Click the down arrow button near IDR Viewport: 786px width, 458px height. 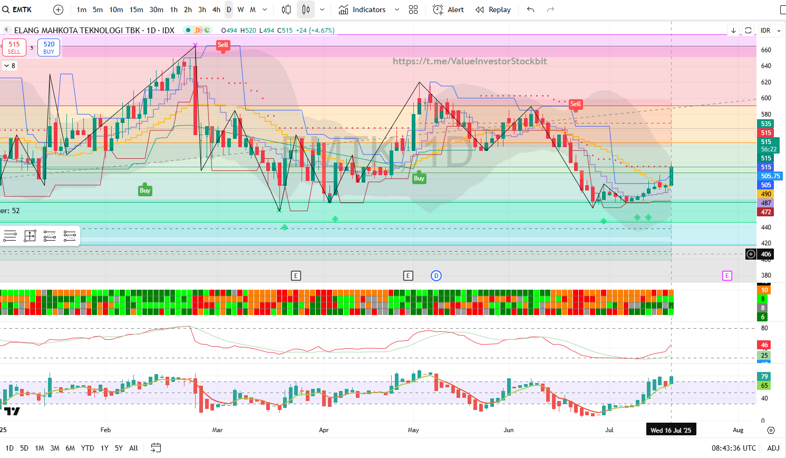click(x=733, y=31)
